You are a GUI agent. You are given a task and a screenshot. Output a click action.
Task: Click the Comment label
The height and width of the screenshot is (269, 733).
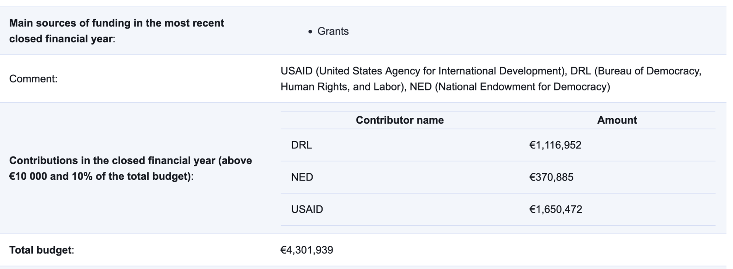tap(33, 79)
